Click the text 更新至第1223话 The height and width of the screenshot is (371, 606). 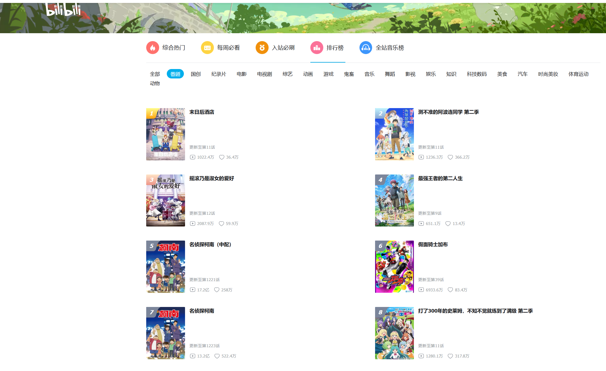tap(204, 346)
